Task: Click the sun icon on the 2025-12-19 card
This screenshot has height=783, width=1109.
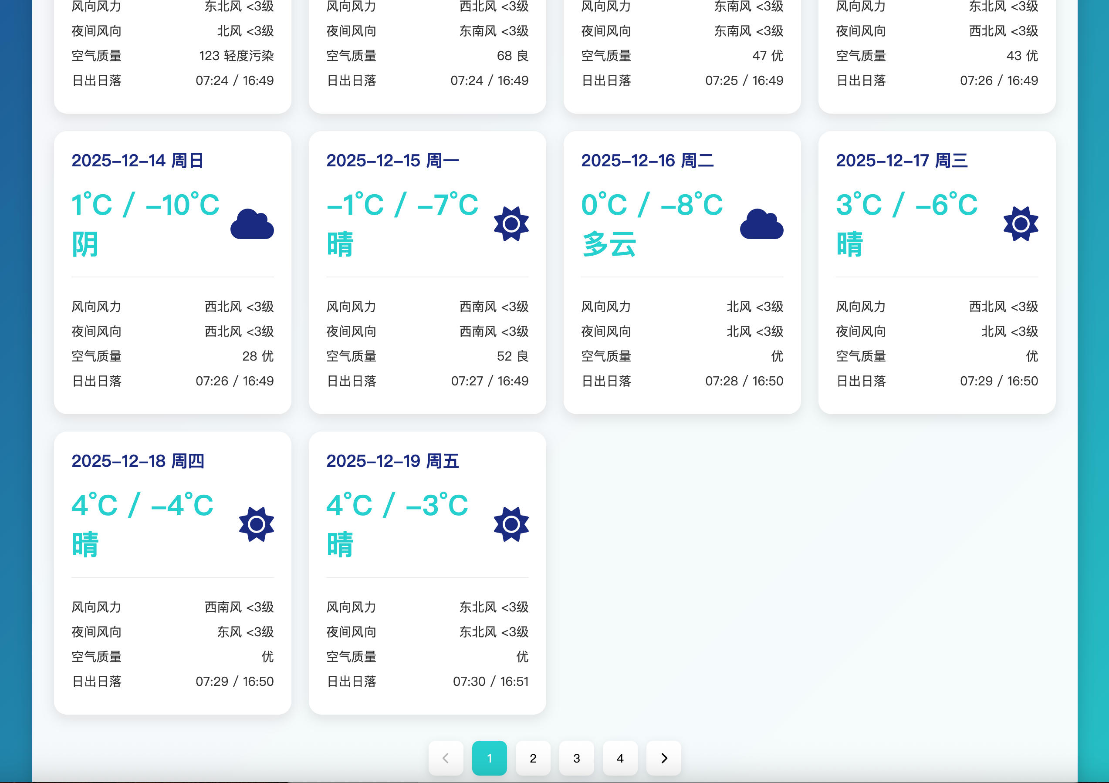Action: coord(511,524)
